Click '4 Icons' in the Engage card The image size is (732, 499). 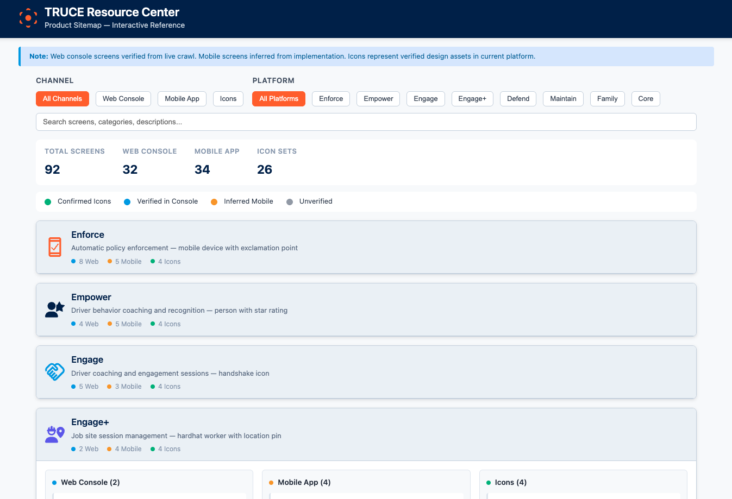(x=170, y=387)
